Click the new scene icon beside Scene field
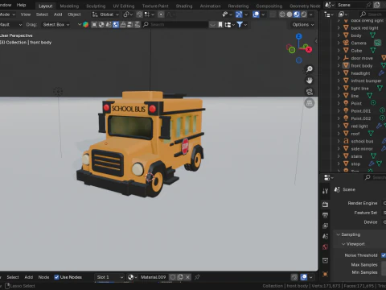The image size is (386, 290). tap(376, 5)
